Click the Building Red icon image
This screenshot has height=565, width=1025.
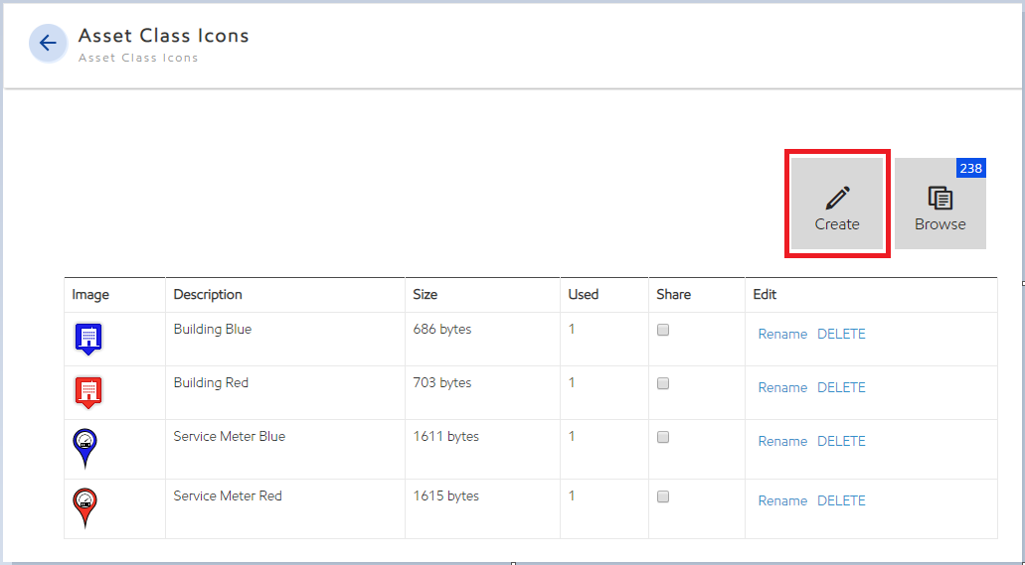[87, 391]
